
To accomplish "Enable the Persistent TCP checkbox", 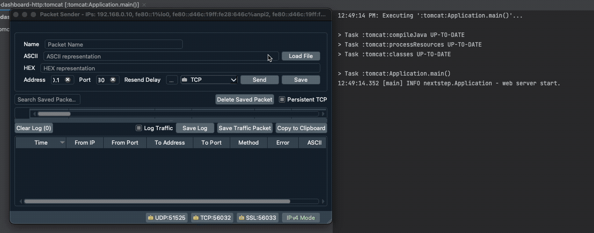I will tap(282, 99).
